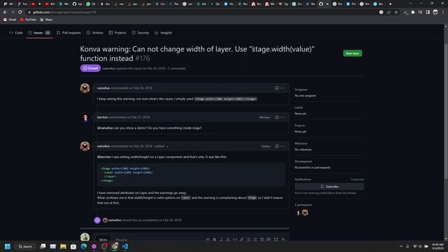The height and width of the screenshot is (252, 448).
Task: Open Chrome from the taskbar
Action: point(115,246)
